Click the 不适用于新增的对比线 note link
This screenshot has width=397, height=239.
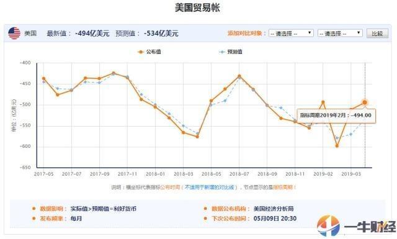[x=210, y=187]
